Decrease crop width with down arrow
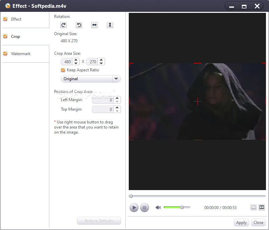 tap(76, 63)
